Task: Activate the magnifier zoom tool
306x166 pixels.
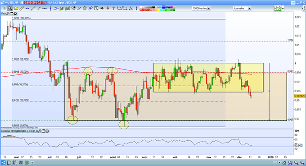Action: [x=10, y=9]
